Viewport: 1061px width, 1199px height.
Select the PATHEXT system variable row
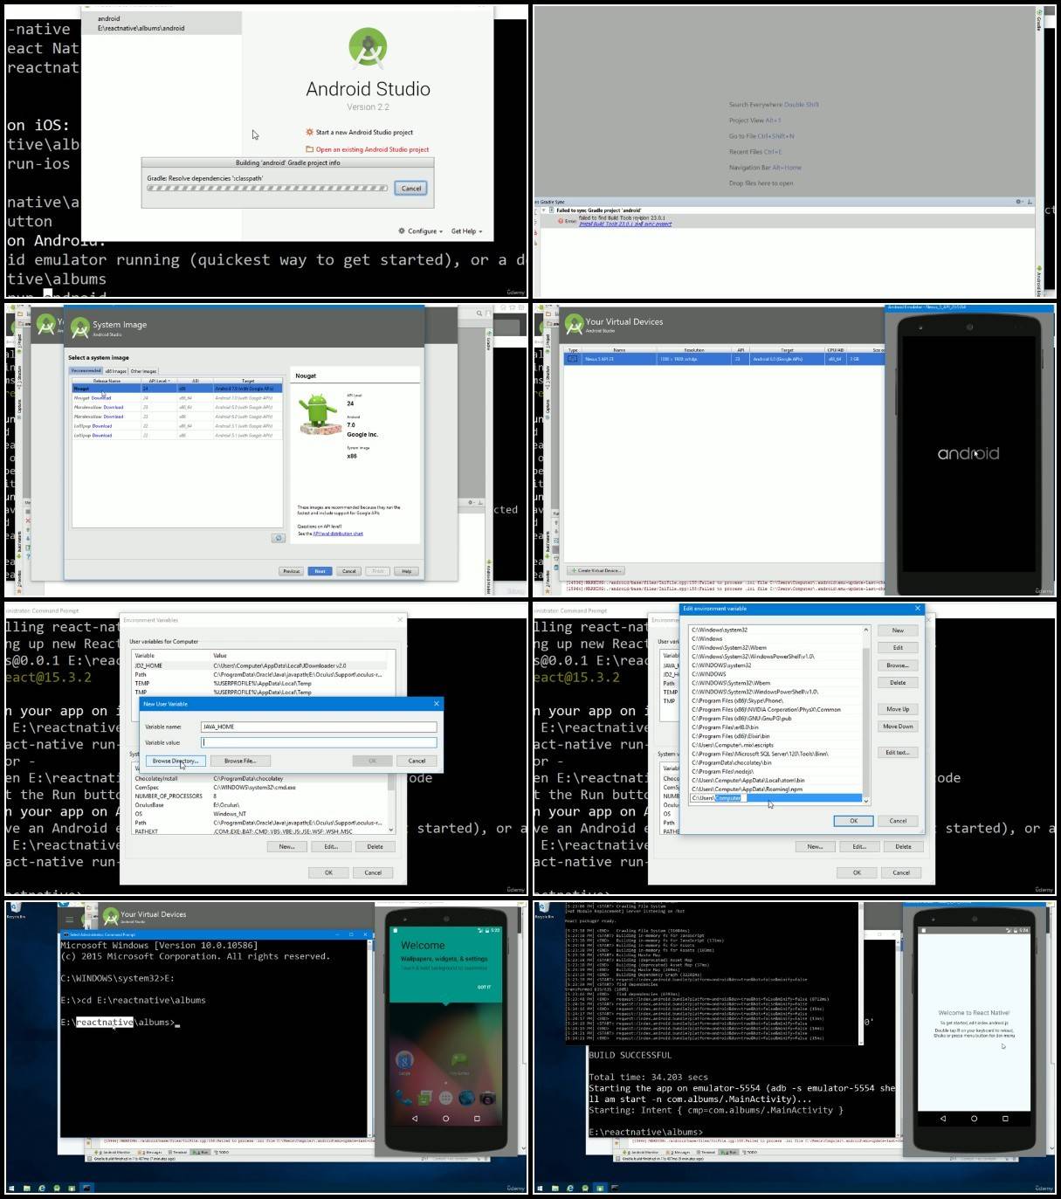[259, 831]
